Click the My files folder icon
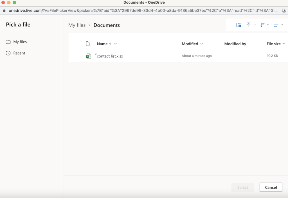Screen dimensions: 288x198 click(8, 42)
